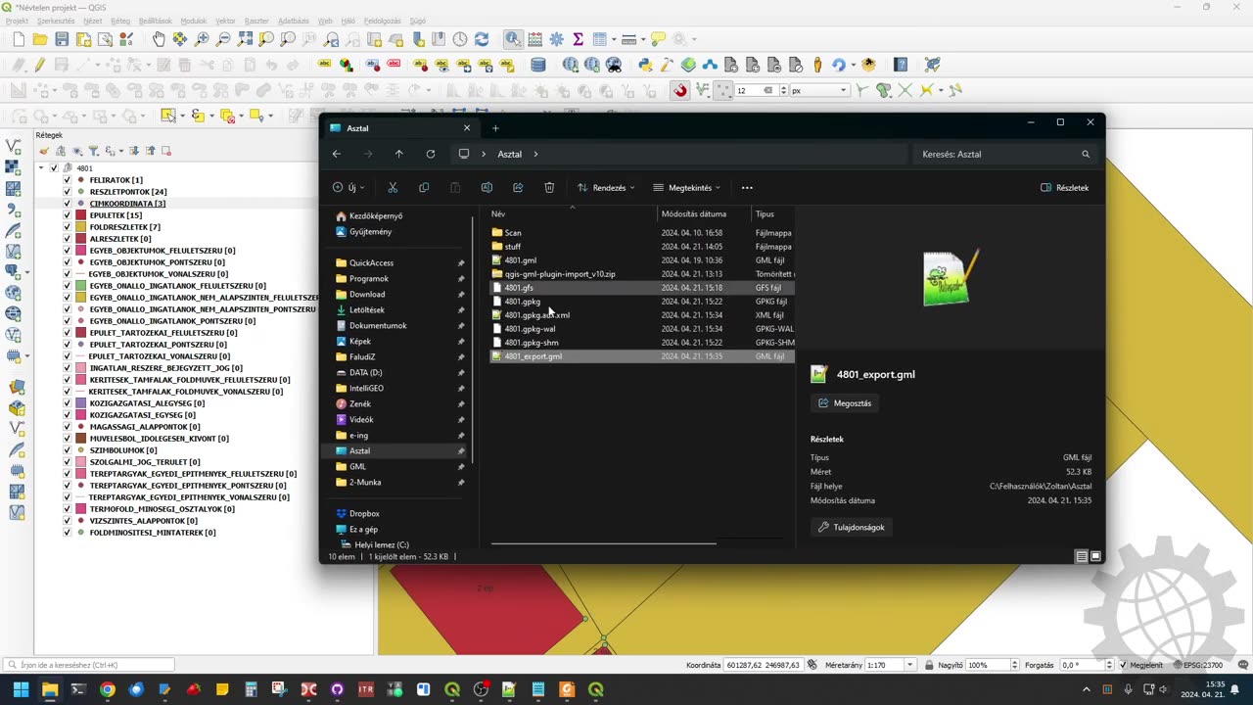Open the Feldolgozás menu
Viewport: 1253px width, 705px height.
pos(382,21)
